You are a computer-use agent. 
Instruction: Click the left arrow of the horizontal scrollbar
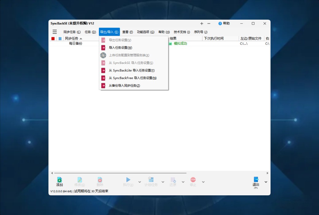click(52, 173)
